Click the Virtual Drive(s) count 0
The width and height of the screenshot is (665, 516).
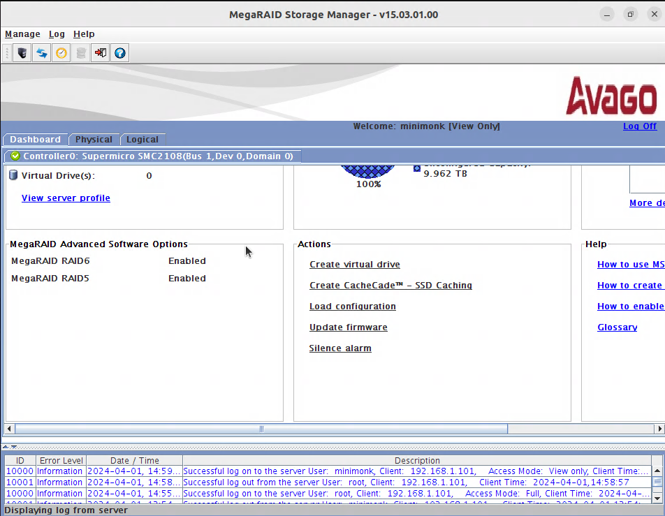tap(149, 175)
